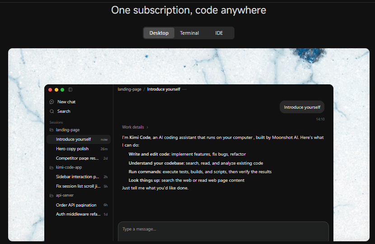
Task: Expand Work details chevron
Action: coord(147,127)
